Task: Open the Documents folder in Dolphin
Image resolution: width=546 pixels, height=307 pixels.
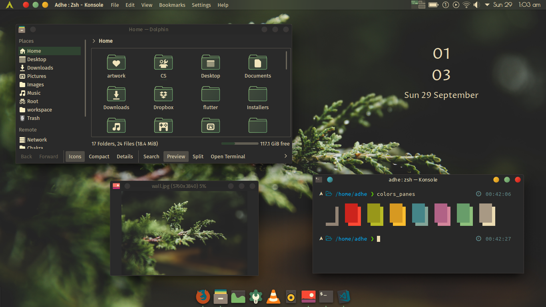Action: pyautogui.click(x=258, y=66)
